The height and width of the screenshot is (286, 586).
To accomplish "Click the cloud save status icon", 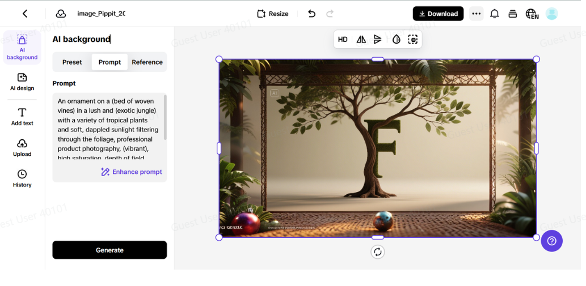I will 61,14.
